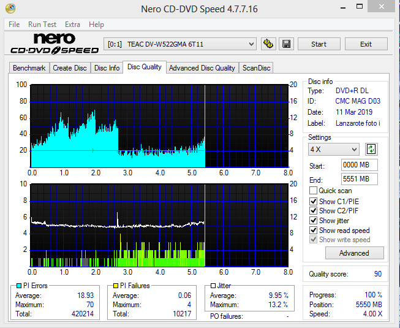This screenshot has width=400, height=328.
Task: Click PI Failures average 0.06
Action: 185,296
